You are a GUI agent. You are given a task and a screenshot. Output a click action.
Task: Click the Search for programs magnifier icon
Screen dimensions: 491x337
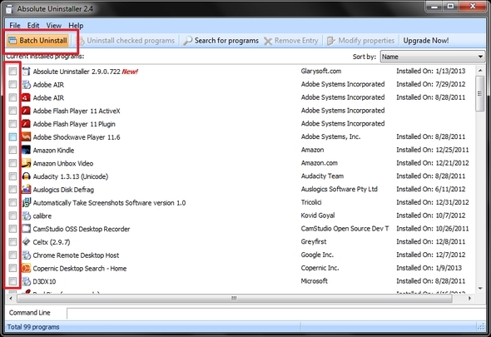coord(187,41)
